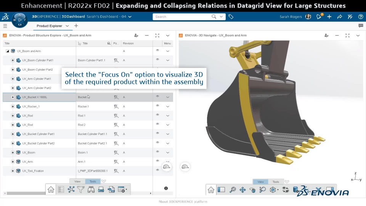The image size is (366, 206).
Task: Toggle visibility eye for Rod.2 row
Action: pos(157,124)
